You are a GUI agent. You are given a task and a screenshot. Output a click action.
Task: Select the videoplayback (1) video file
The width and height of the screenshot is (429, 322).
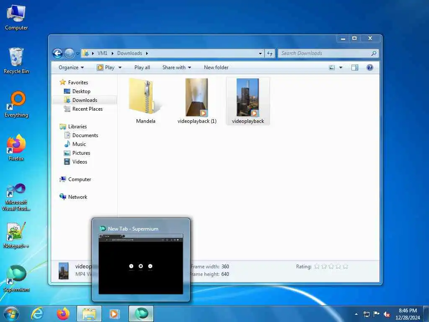click(x=197, y=101)
